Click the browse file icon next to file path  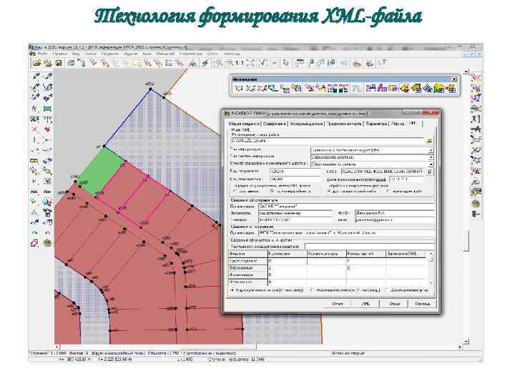[429, 141]
